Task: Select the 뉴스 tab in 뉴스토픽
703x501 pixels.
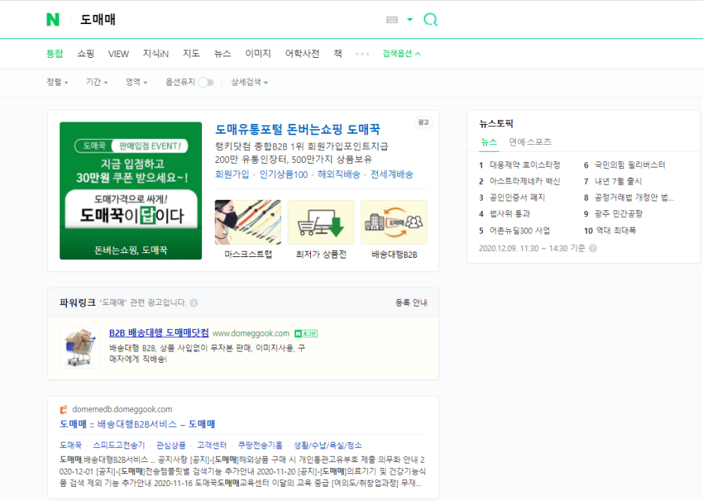Action: tap(489, 142)
